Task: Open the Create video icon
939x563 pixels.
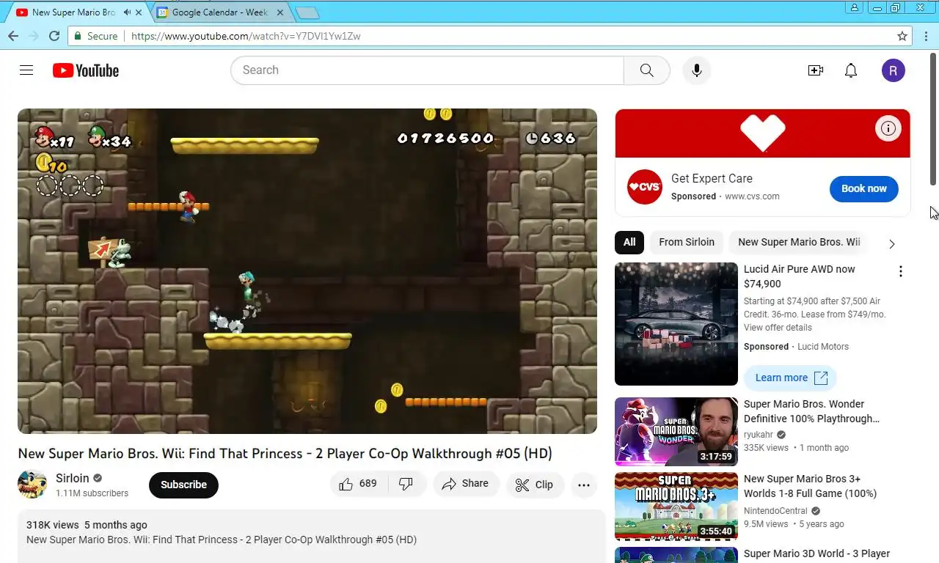Action: [815, 70]
